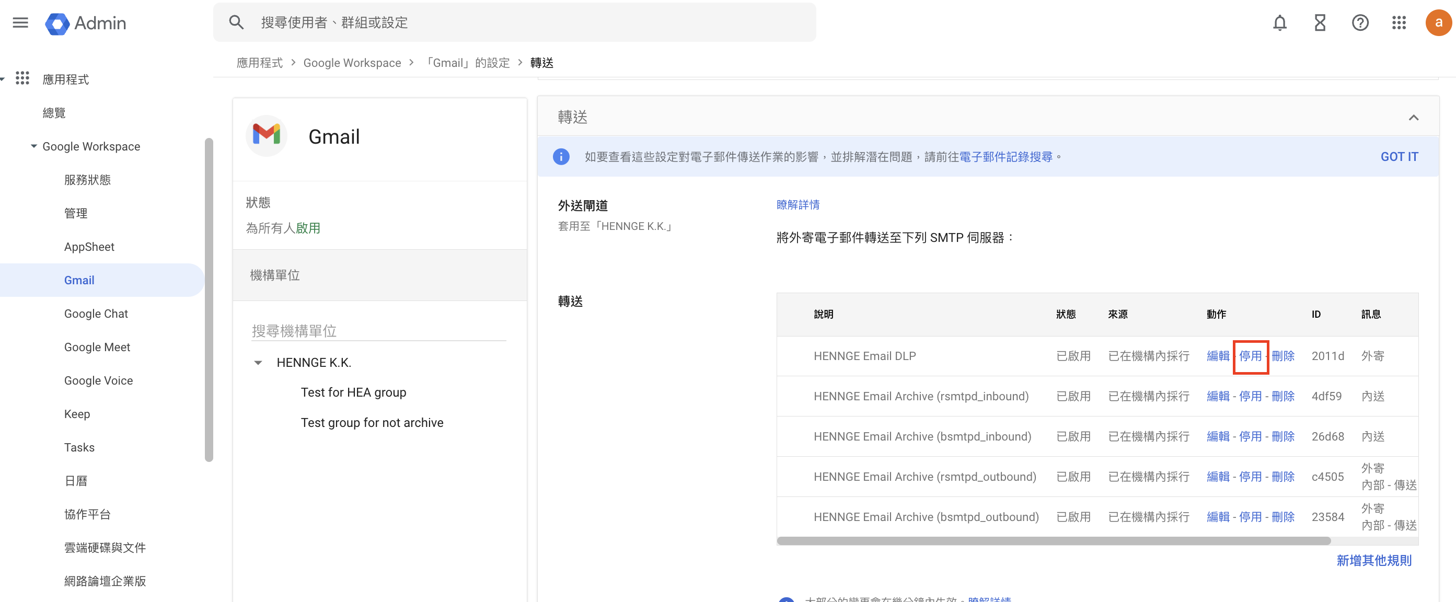Open 服務狀態 in the sidebar
The image size is (1456, 602).
pyautogui.click(x=88, y=180)
